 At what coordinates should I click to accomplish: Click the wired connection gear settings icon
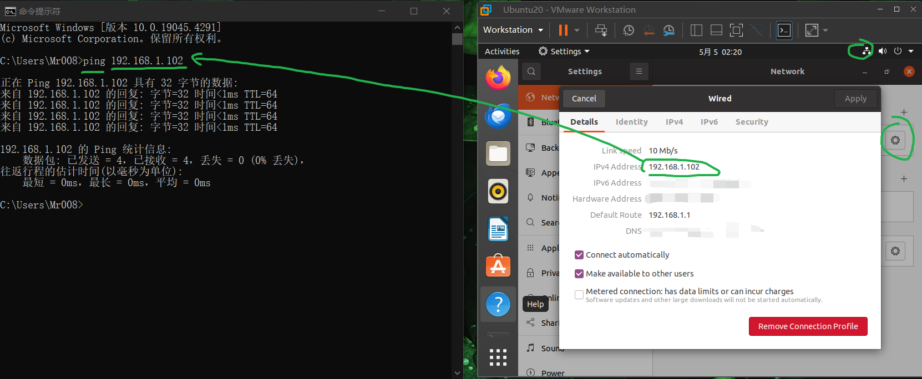pyautogui.click(x=895, y=140)
